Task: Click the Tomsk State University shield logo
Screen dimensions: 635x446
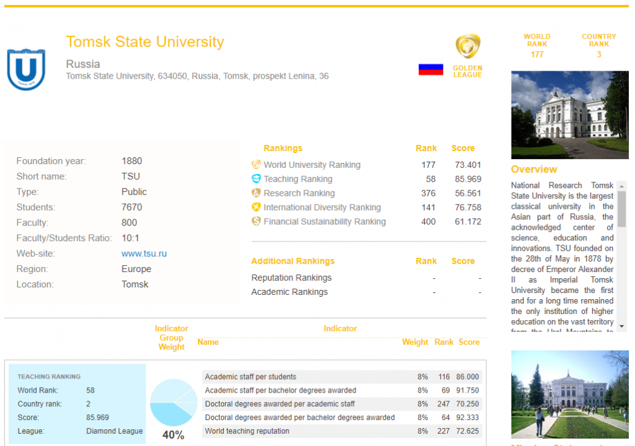Action: (26, 69)
